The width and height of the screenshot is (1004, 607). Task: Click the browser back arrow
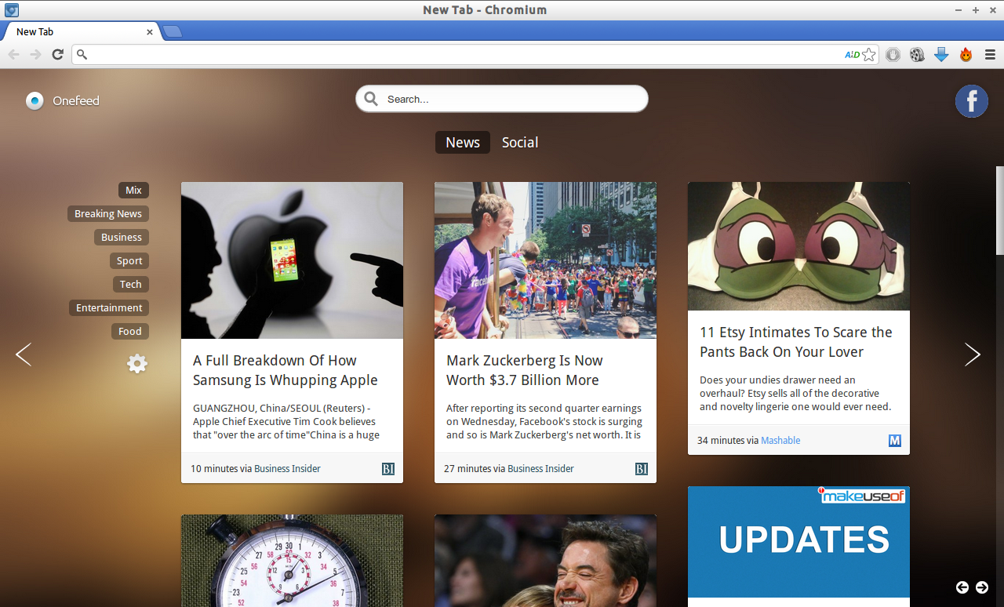coord(13,54)
